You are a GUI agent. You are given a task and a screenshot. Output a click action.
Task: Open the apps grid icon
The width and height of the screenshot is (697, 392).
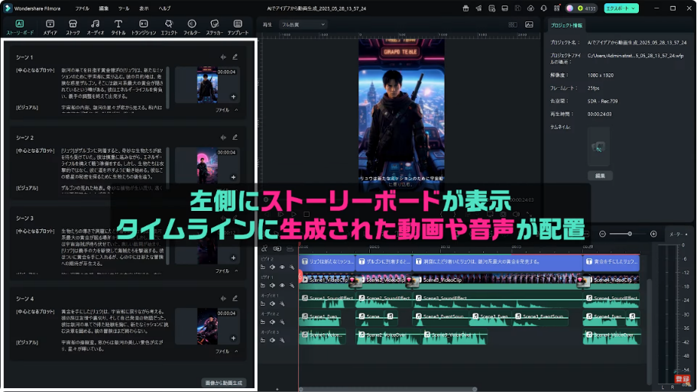[556, 8]
